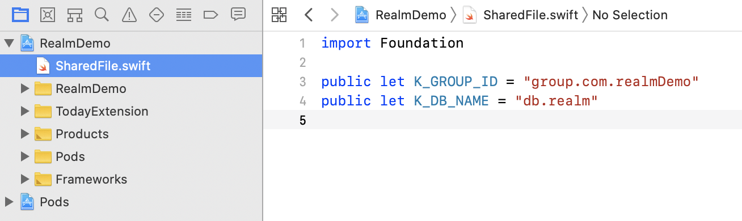The height and width of the screenshot is (221, 742).
Task: Click the Frameworks folder icon
Action: tap(43, 180)
